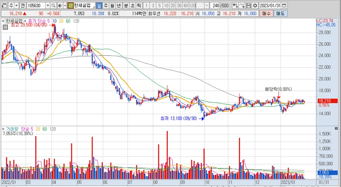Select the 틱 tick period tab
The height and width of the screenshot is (187, 341).
tap(139, 6)
